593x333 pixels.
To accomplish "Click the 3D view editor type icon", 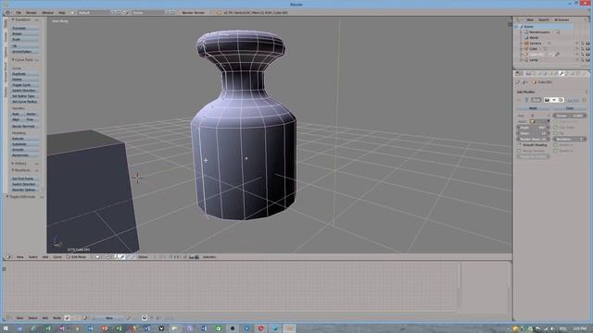I will click(7, 257).
